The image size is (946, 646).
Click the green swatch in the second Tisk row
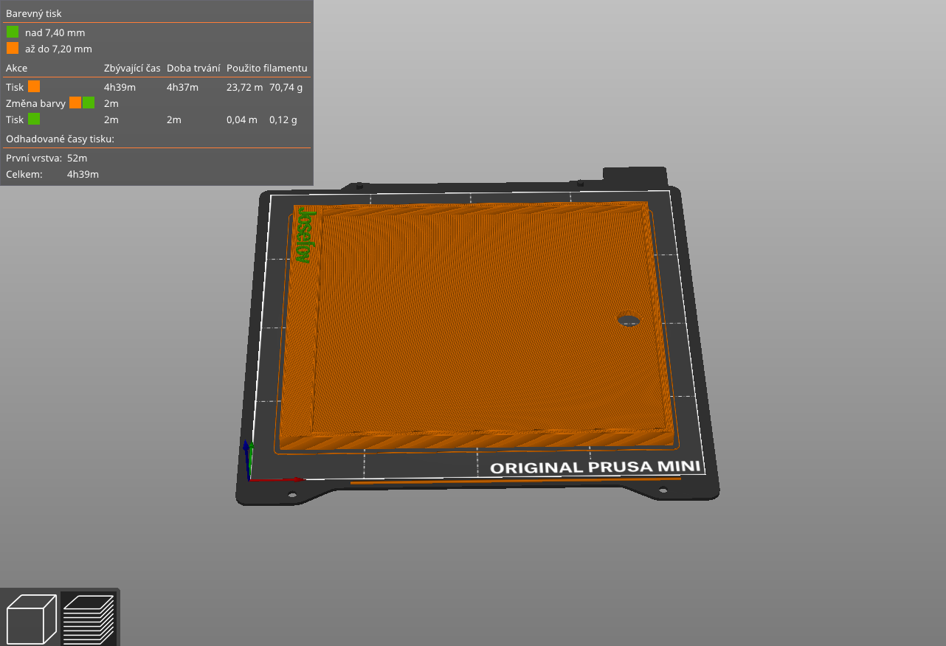34,119
